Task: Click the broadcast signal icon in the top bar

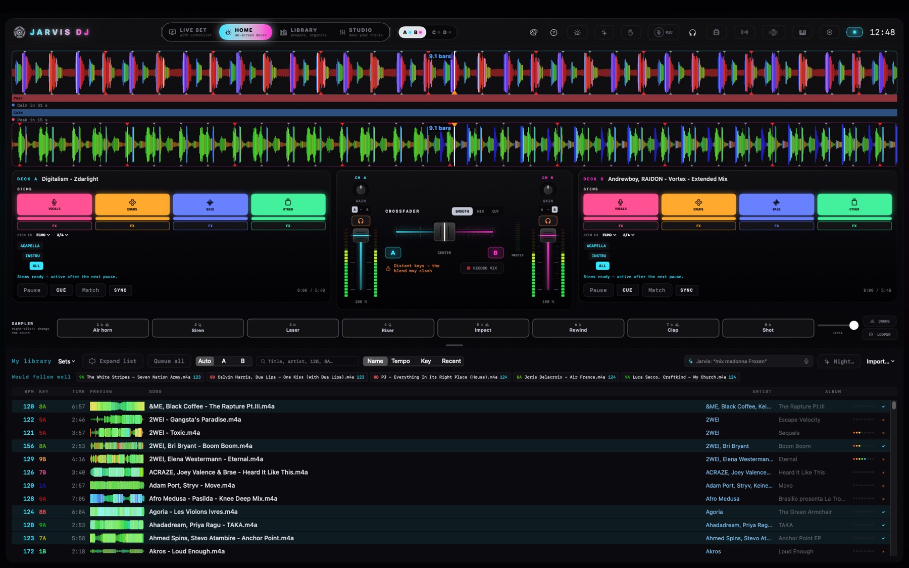Action: coord(744,32)
